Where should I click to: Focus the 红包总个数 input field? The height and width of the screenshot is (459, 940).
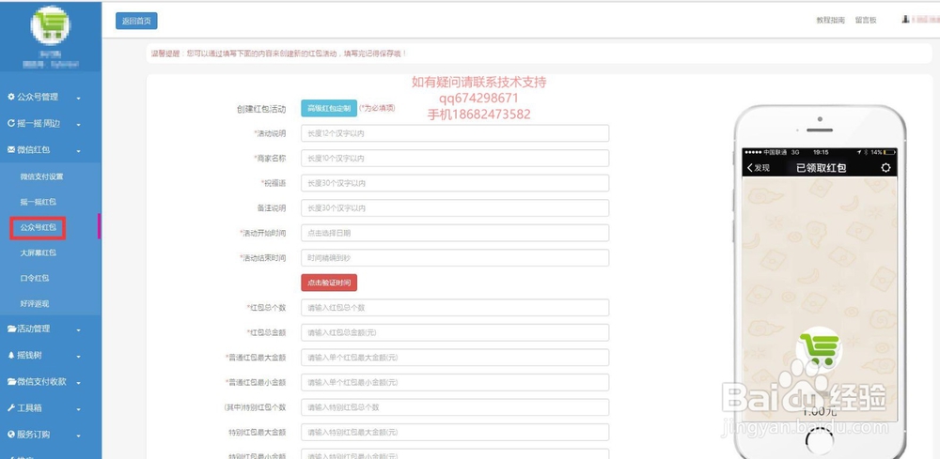(x=454, y=308)
